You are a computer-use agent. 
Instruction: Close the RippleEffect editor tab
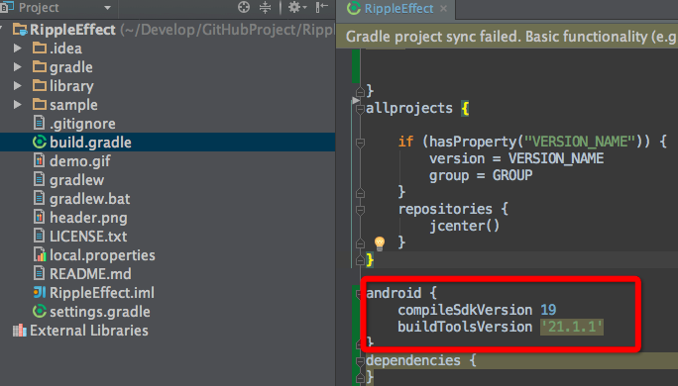point(444,9)
